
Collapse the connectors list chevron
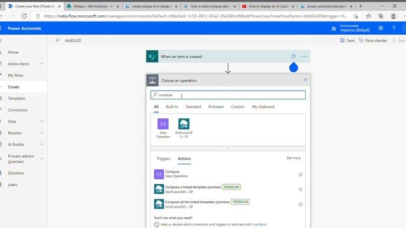tap(228, 148)
